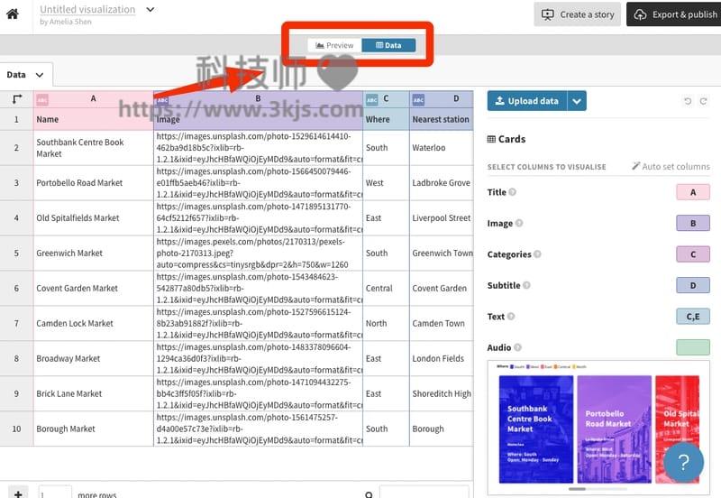Image resolution: width=721 pixels, height=498 pixels.
Task: Click cell Southbank Centre Book Market
Action: tap(94, 148)
